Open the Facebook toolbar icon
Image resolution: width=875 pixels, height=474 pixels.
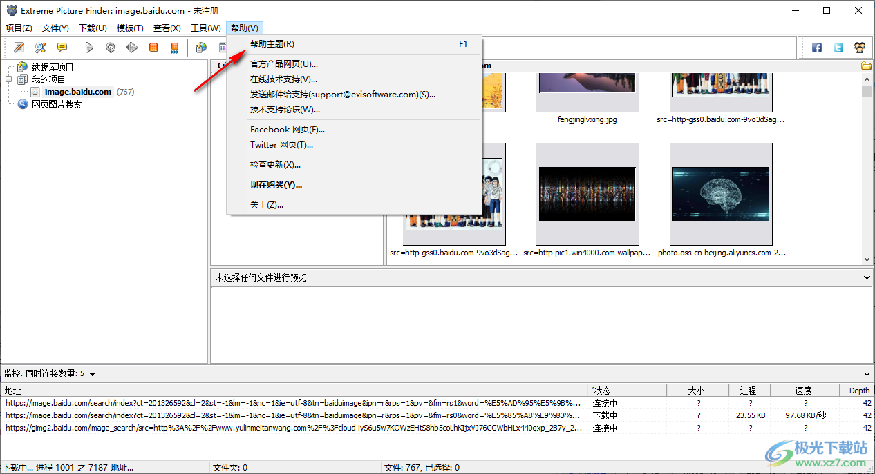(x=817, y=48)
